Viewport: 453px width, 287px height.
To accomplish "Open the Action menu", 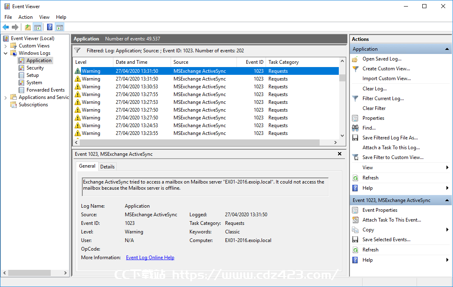I will [x=25, y=17].
